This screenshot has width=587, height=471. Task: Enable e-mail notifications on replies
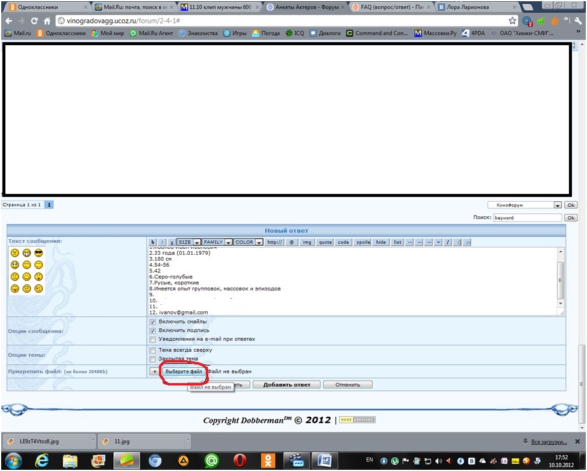[x=152, y=340]
